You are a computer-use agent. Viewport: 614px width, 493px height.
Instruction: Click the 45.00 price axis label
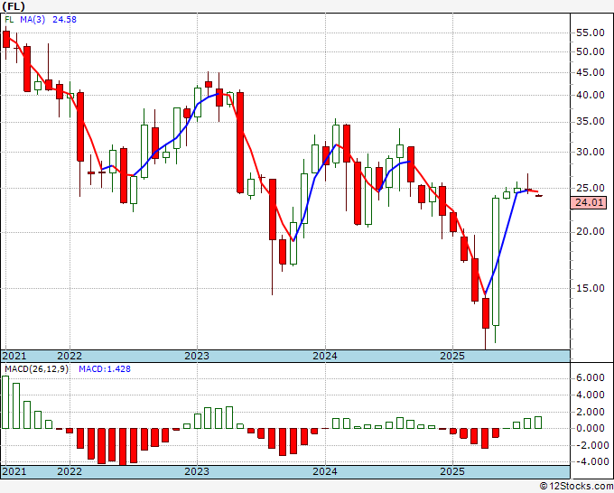(591, 72)
